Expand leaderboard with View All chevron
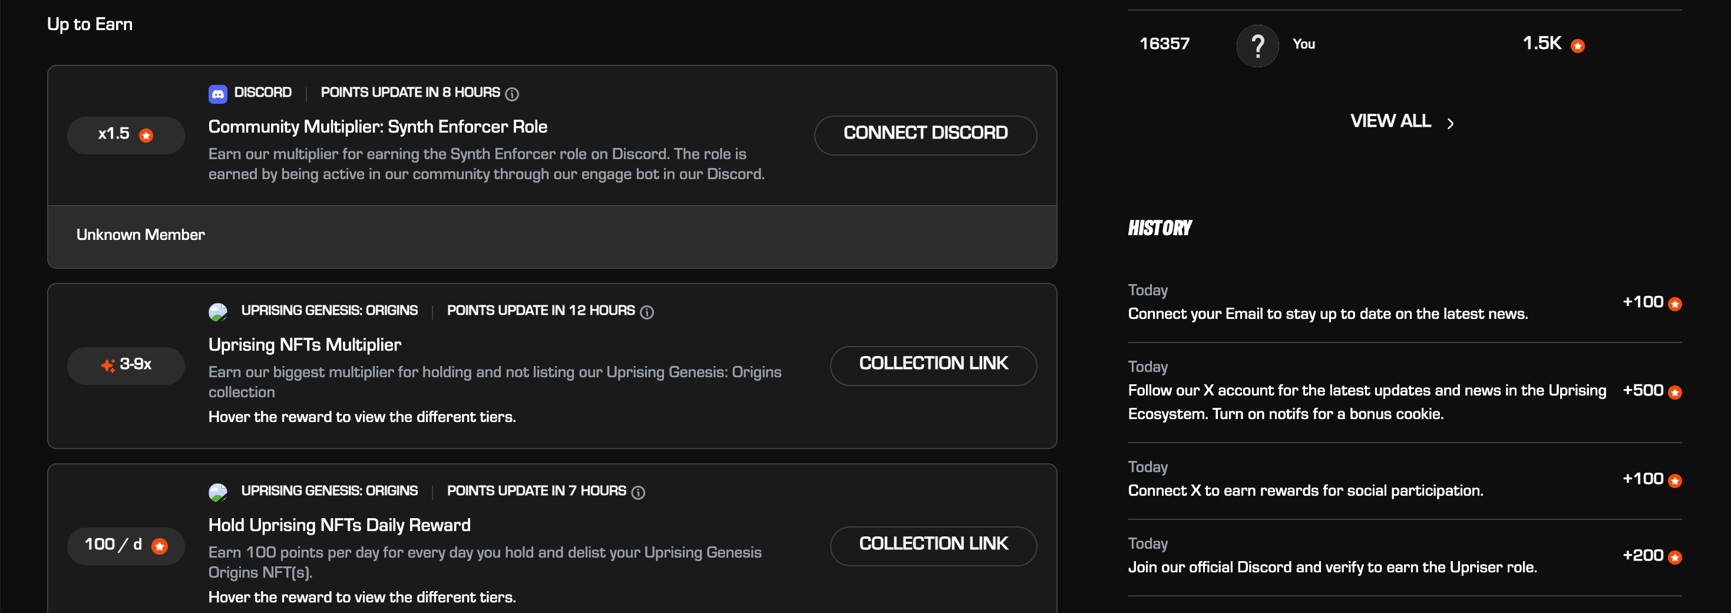Screen dimensions: 1731x613 [x=1450, y=123]
